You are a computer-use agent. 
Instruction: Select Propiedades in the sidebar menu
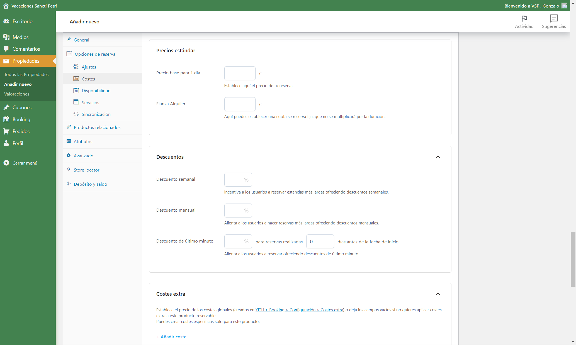point(28,61)
